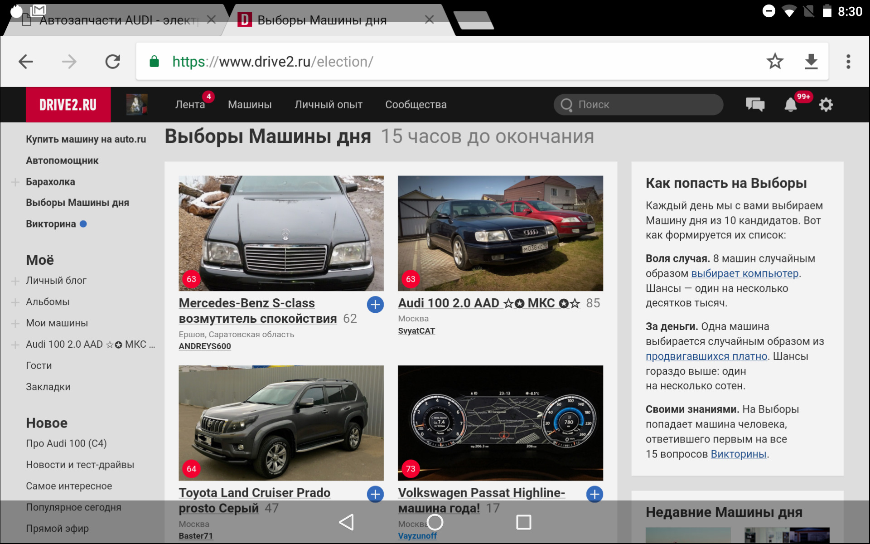
Task: Expand the Альбомы sidebar section
Action: [15, 302]
